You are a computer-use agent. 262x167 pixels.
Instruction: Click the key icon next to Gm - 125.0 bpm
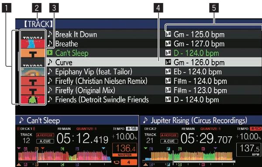point(168,34)
